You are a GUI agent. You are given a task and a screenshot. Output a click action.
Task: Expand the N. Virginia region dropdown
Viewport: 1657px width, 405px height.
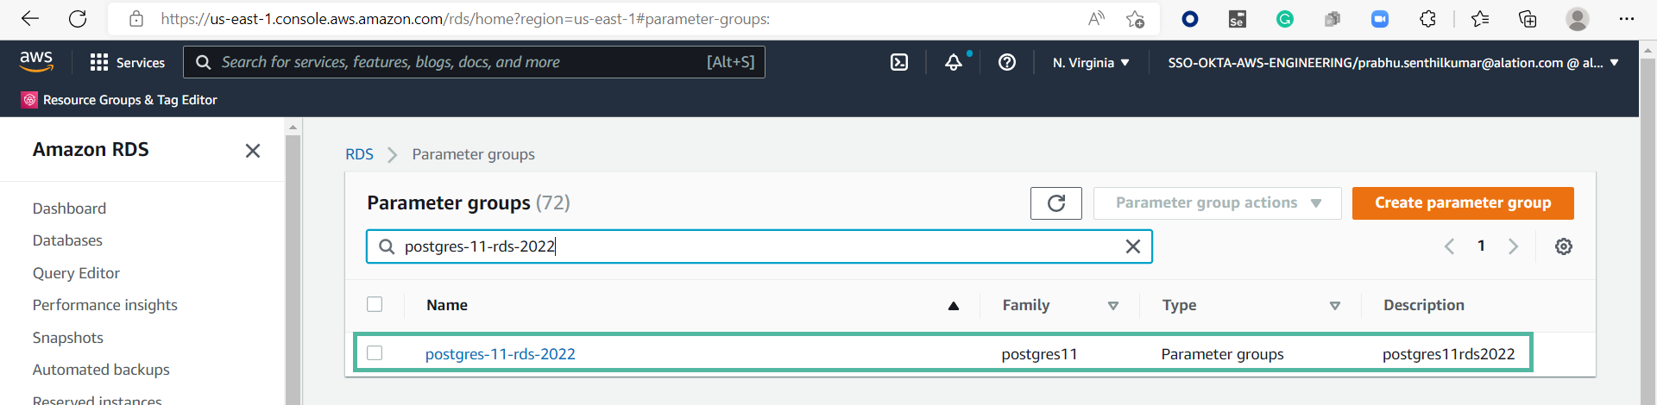point(1091,63)
